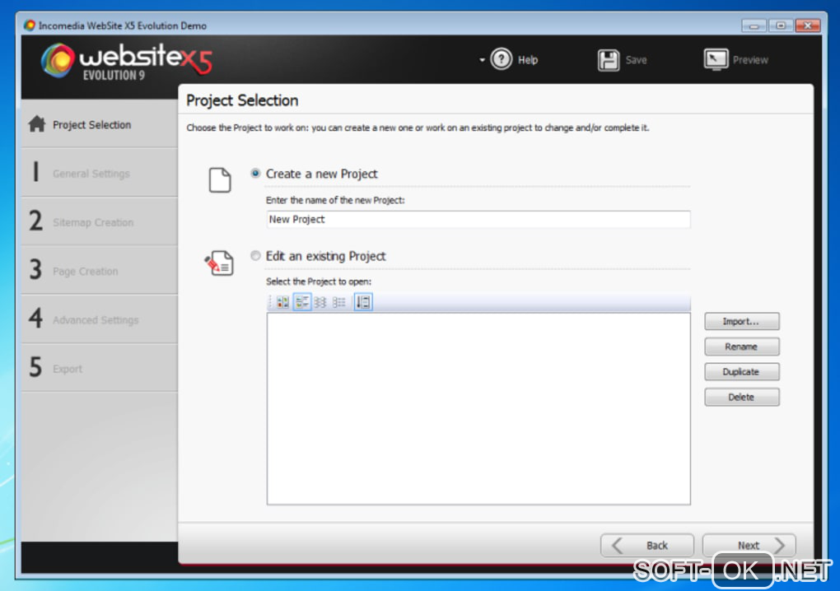Click the Preview label in header
Screen dimensions: 840x591
750,60
